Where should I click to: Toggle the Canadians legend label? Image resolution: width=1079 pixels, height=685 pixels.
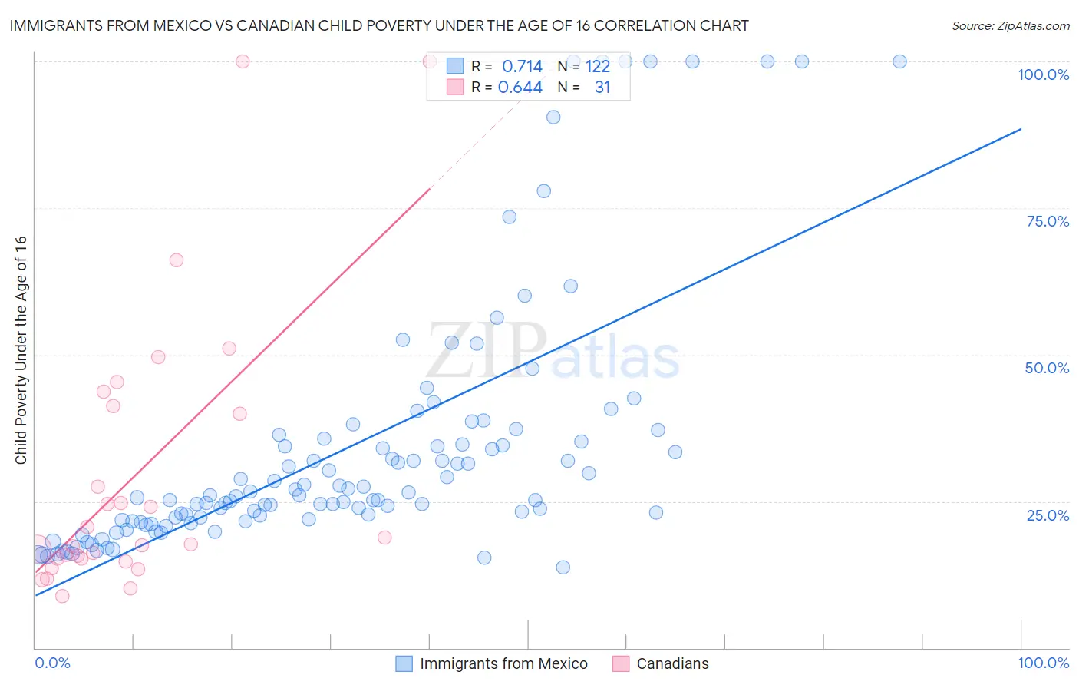[x=672, y=663]
